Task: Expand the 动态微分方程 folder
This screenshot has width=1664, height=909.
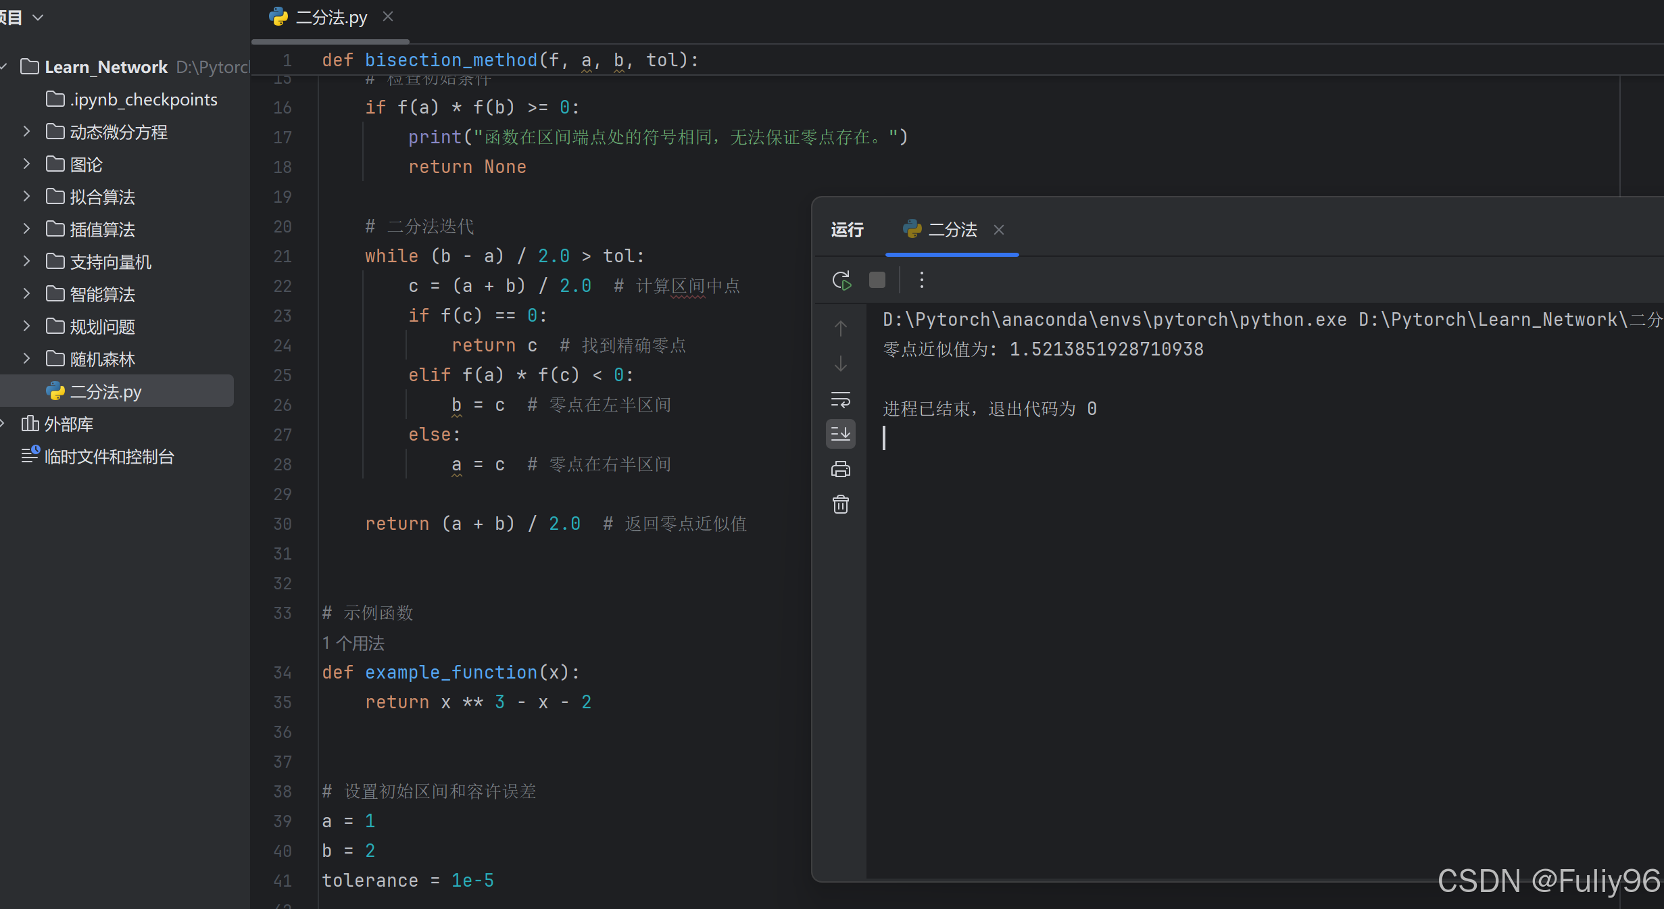Action: pos(26,131)
